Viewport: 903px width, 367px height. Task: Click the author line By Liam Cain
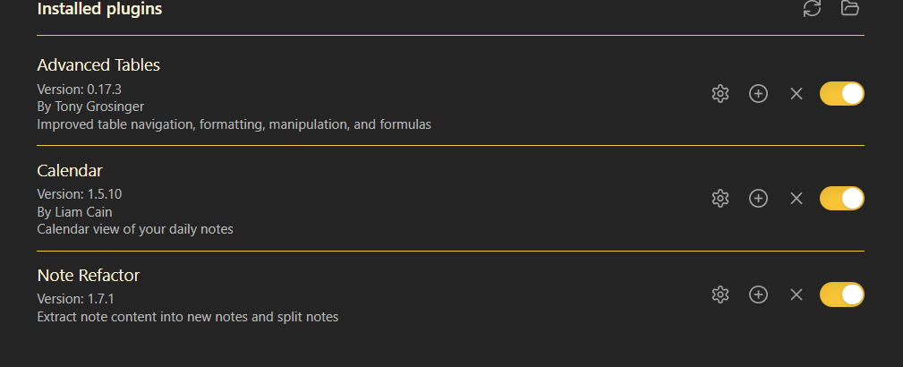[74, 211]
